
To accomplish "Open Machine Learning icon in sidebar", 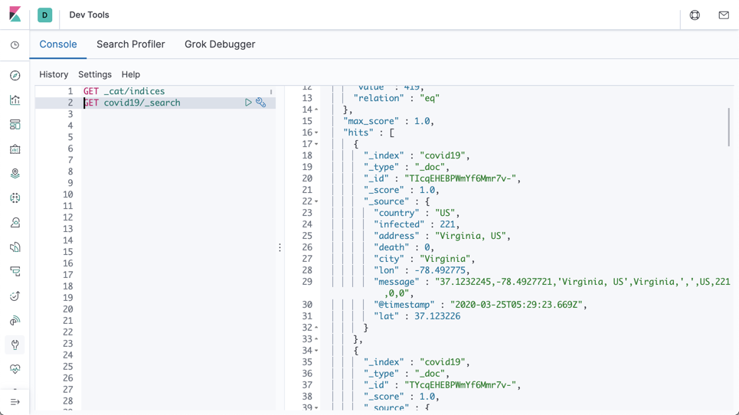I will coord(15,198).
